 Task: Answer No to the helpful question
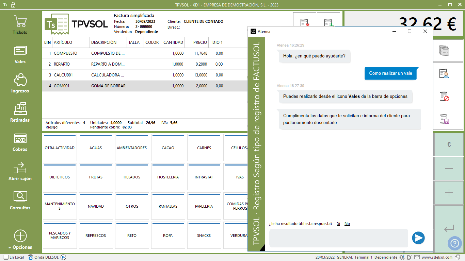[347, 224]
